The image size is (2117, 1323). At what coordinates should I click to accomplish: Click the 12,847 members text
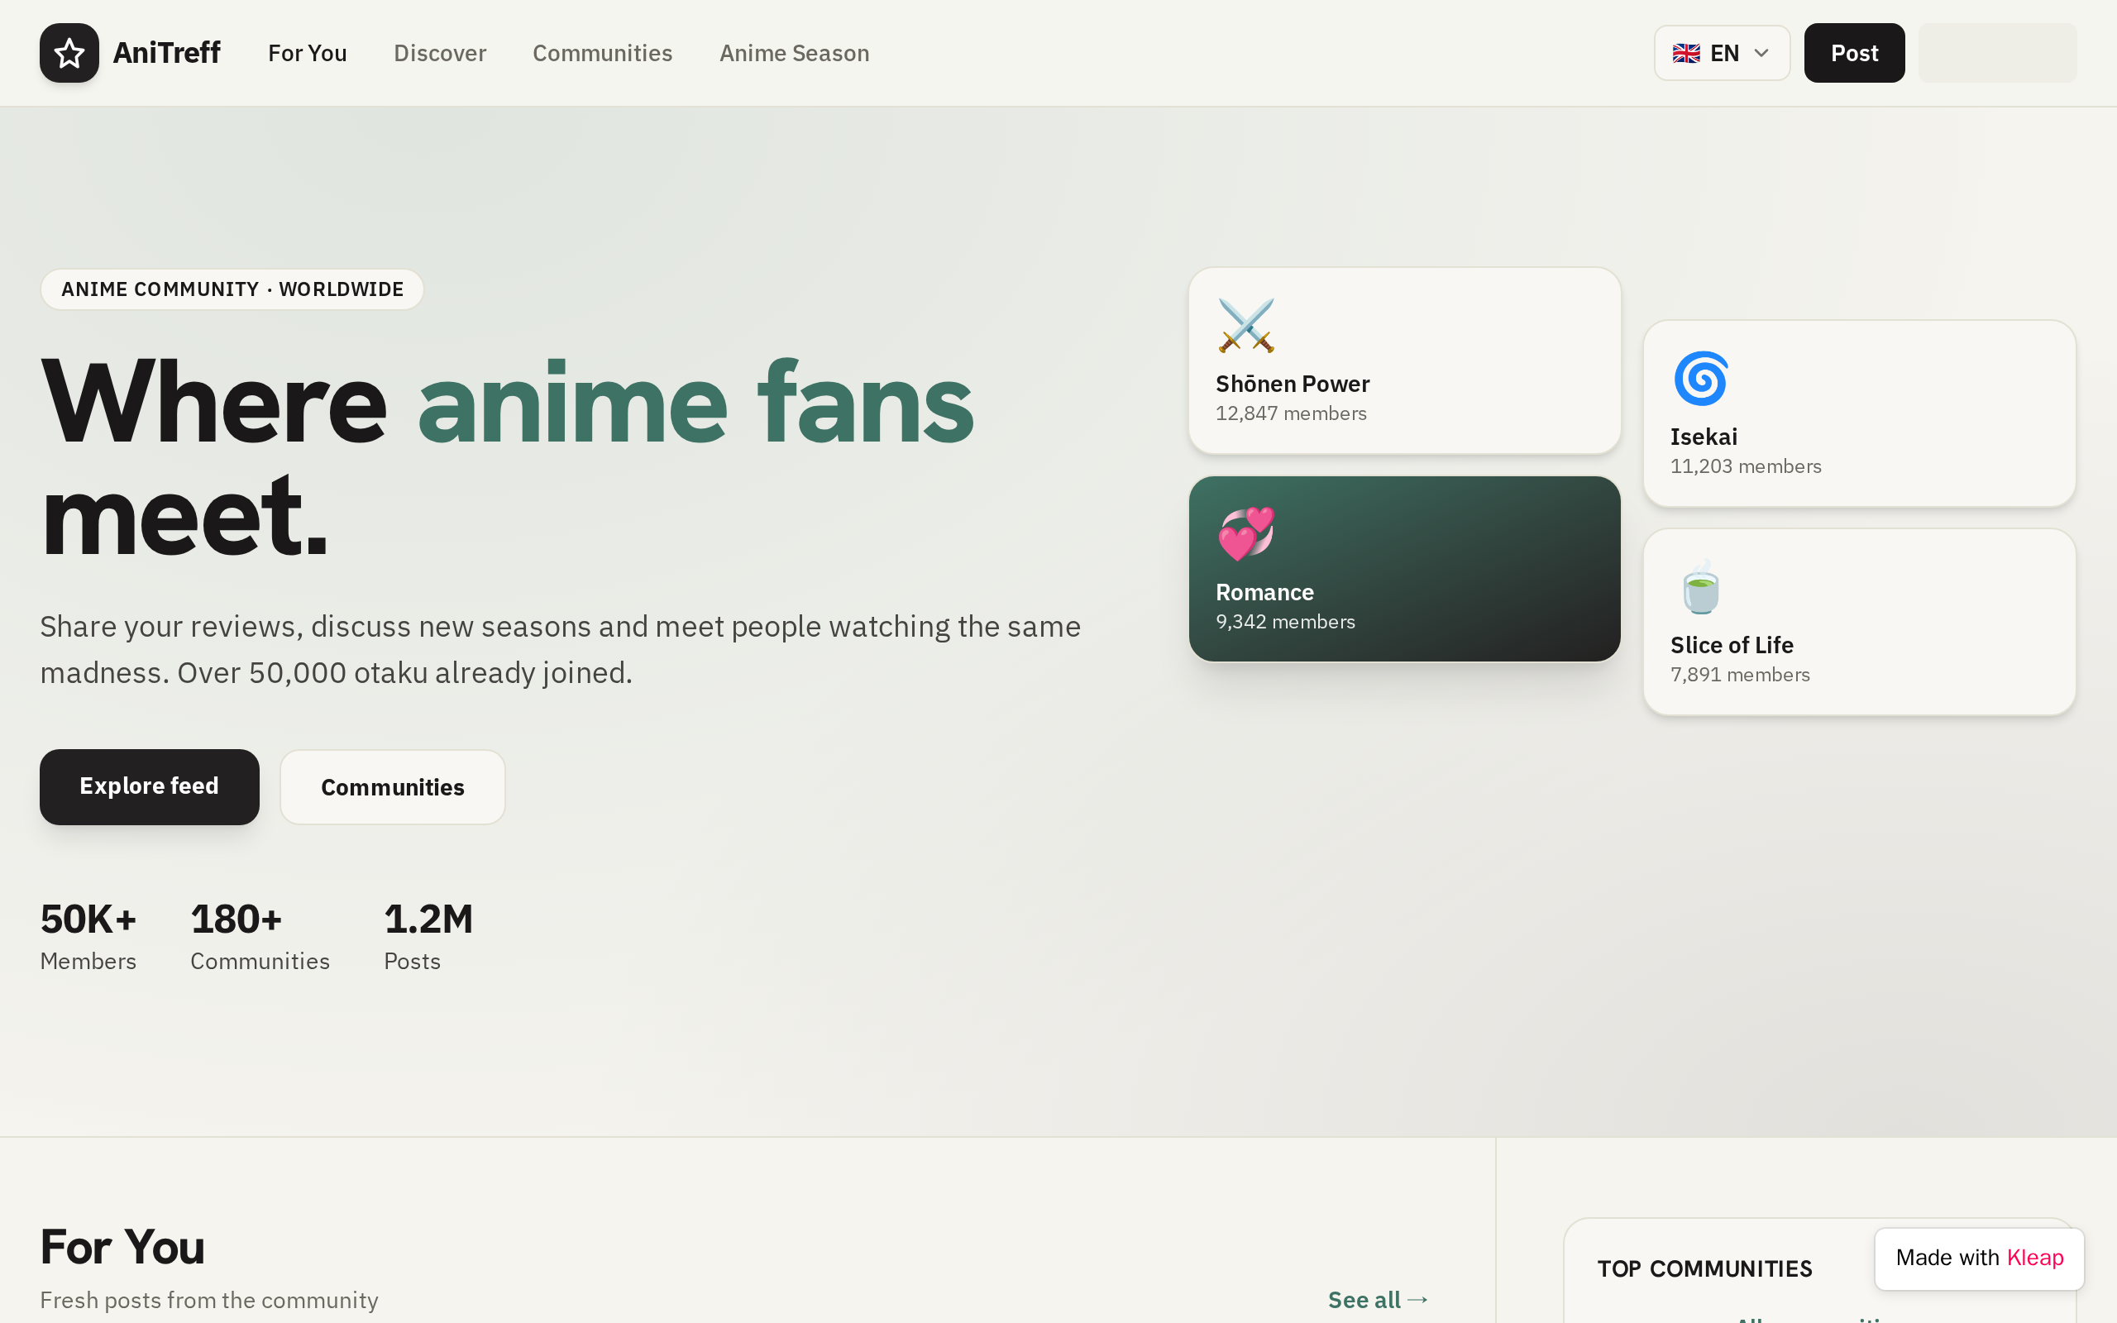click(1290, 414)
